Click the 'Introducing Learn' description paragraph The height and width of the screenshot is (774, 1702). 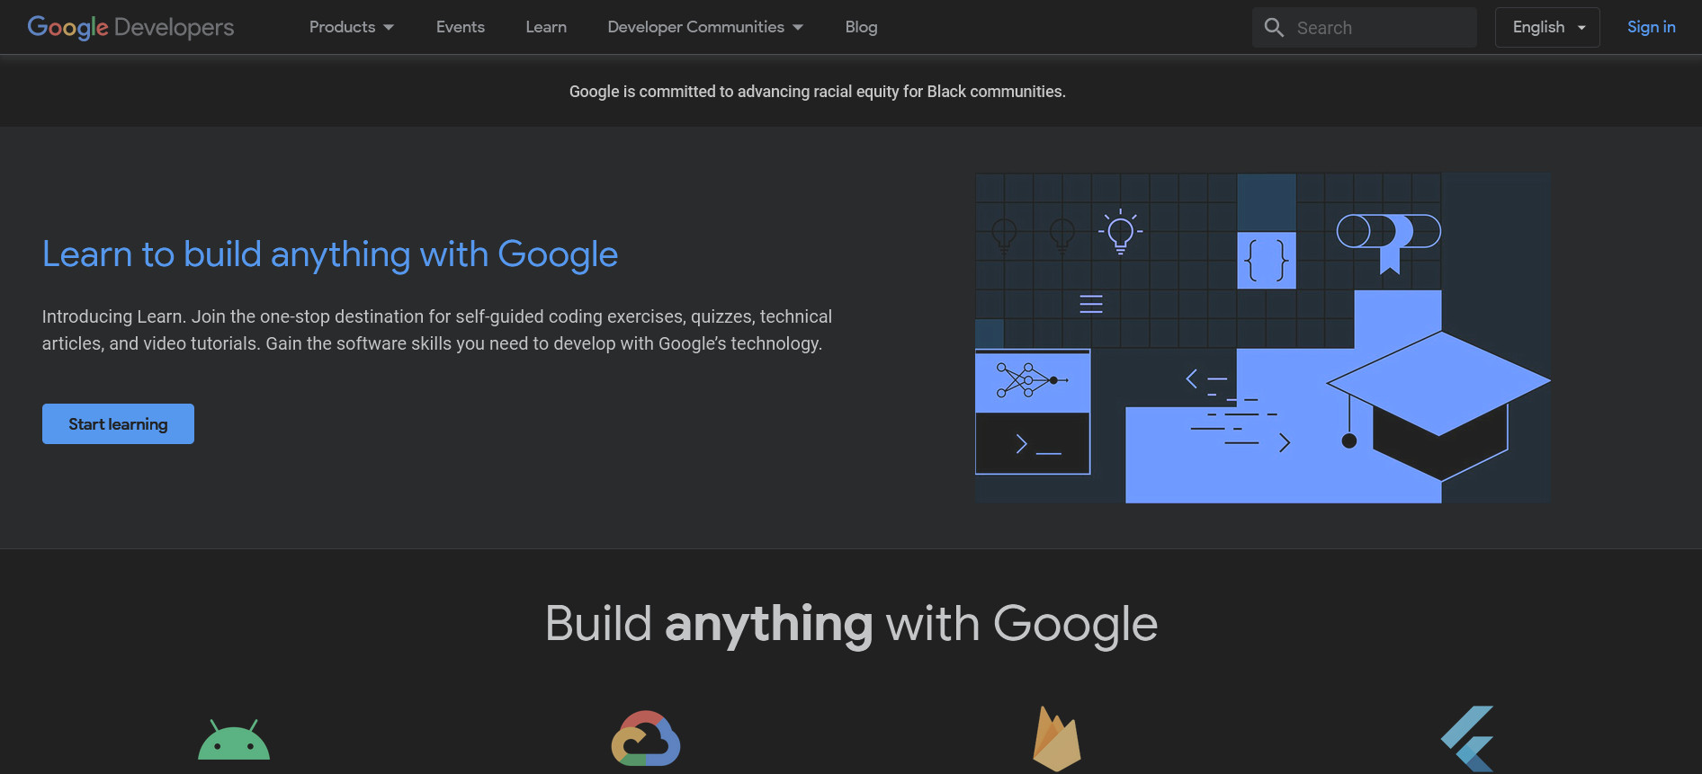[x=437, y=330]
